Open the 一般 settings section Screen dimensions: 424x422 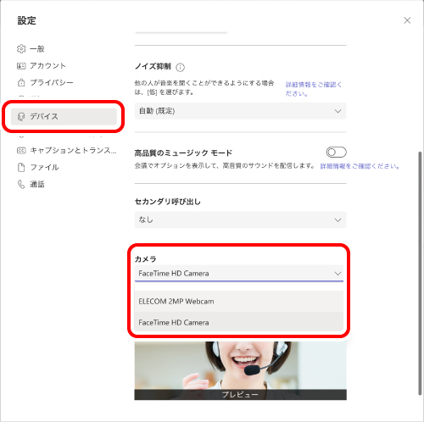37,49
